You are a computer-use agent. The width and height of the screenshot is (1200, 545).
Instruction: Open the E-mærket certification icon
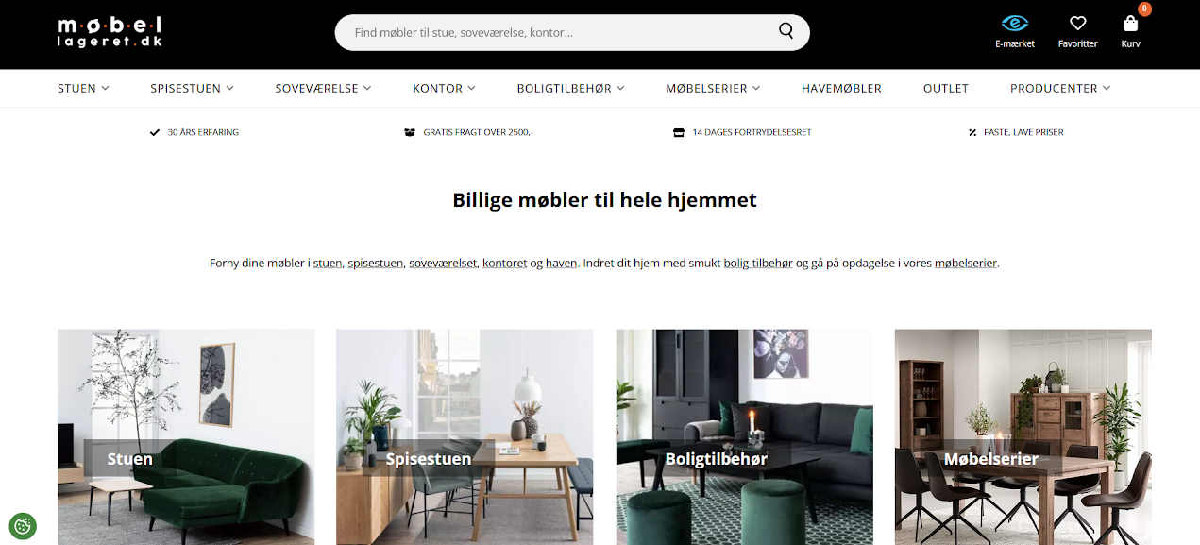pyautogui.click(x=1015, y=24)
